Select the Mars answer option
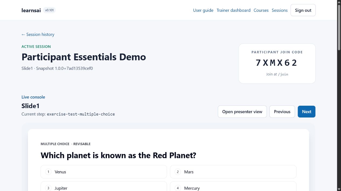Image resolution: width=341 pixels, height=191 pixels. tap(233, 172)
